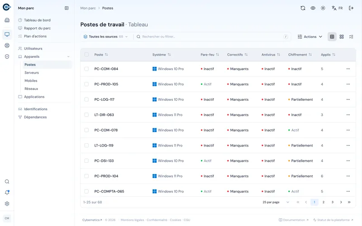Open row menu for LT-DIR-063
This screenshot has height=226, width=362.
click(x=348, y=115)
